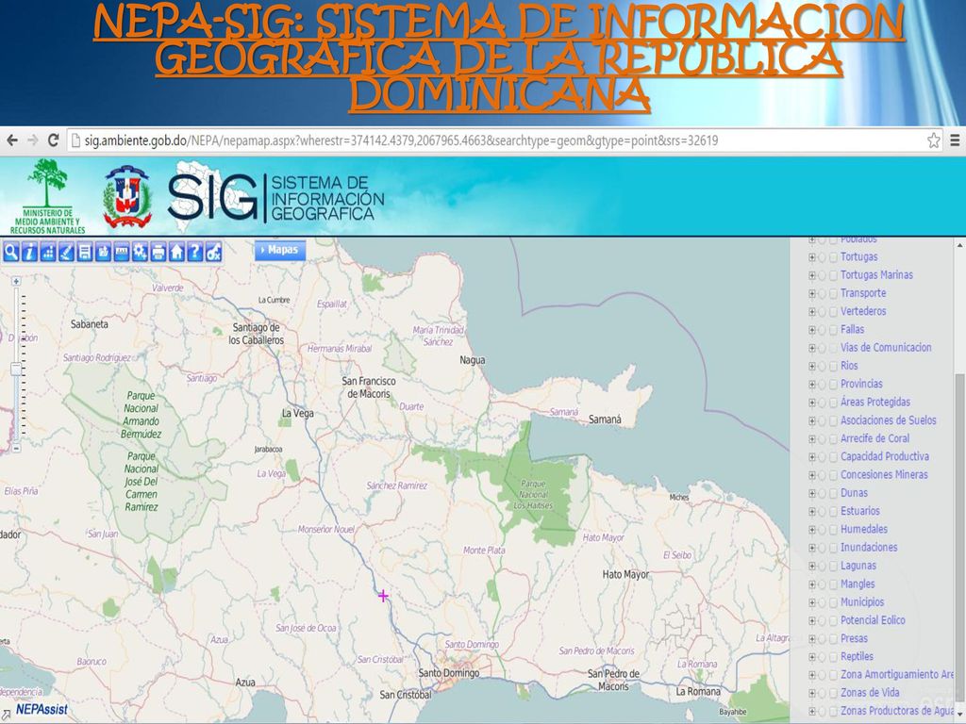Screen dimensions: 966x724
Task: Expand the Vertederos layer node
Action: pyautogui.click(x=812, y=312)
